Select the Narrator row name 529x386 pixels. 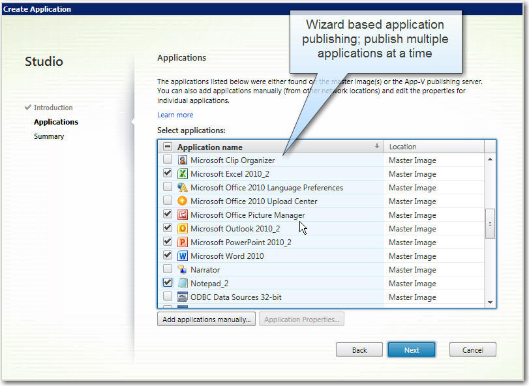(205, 270)
